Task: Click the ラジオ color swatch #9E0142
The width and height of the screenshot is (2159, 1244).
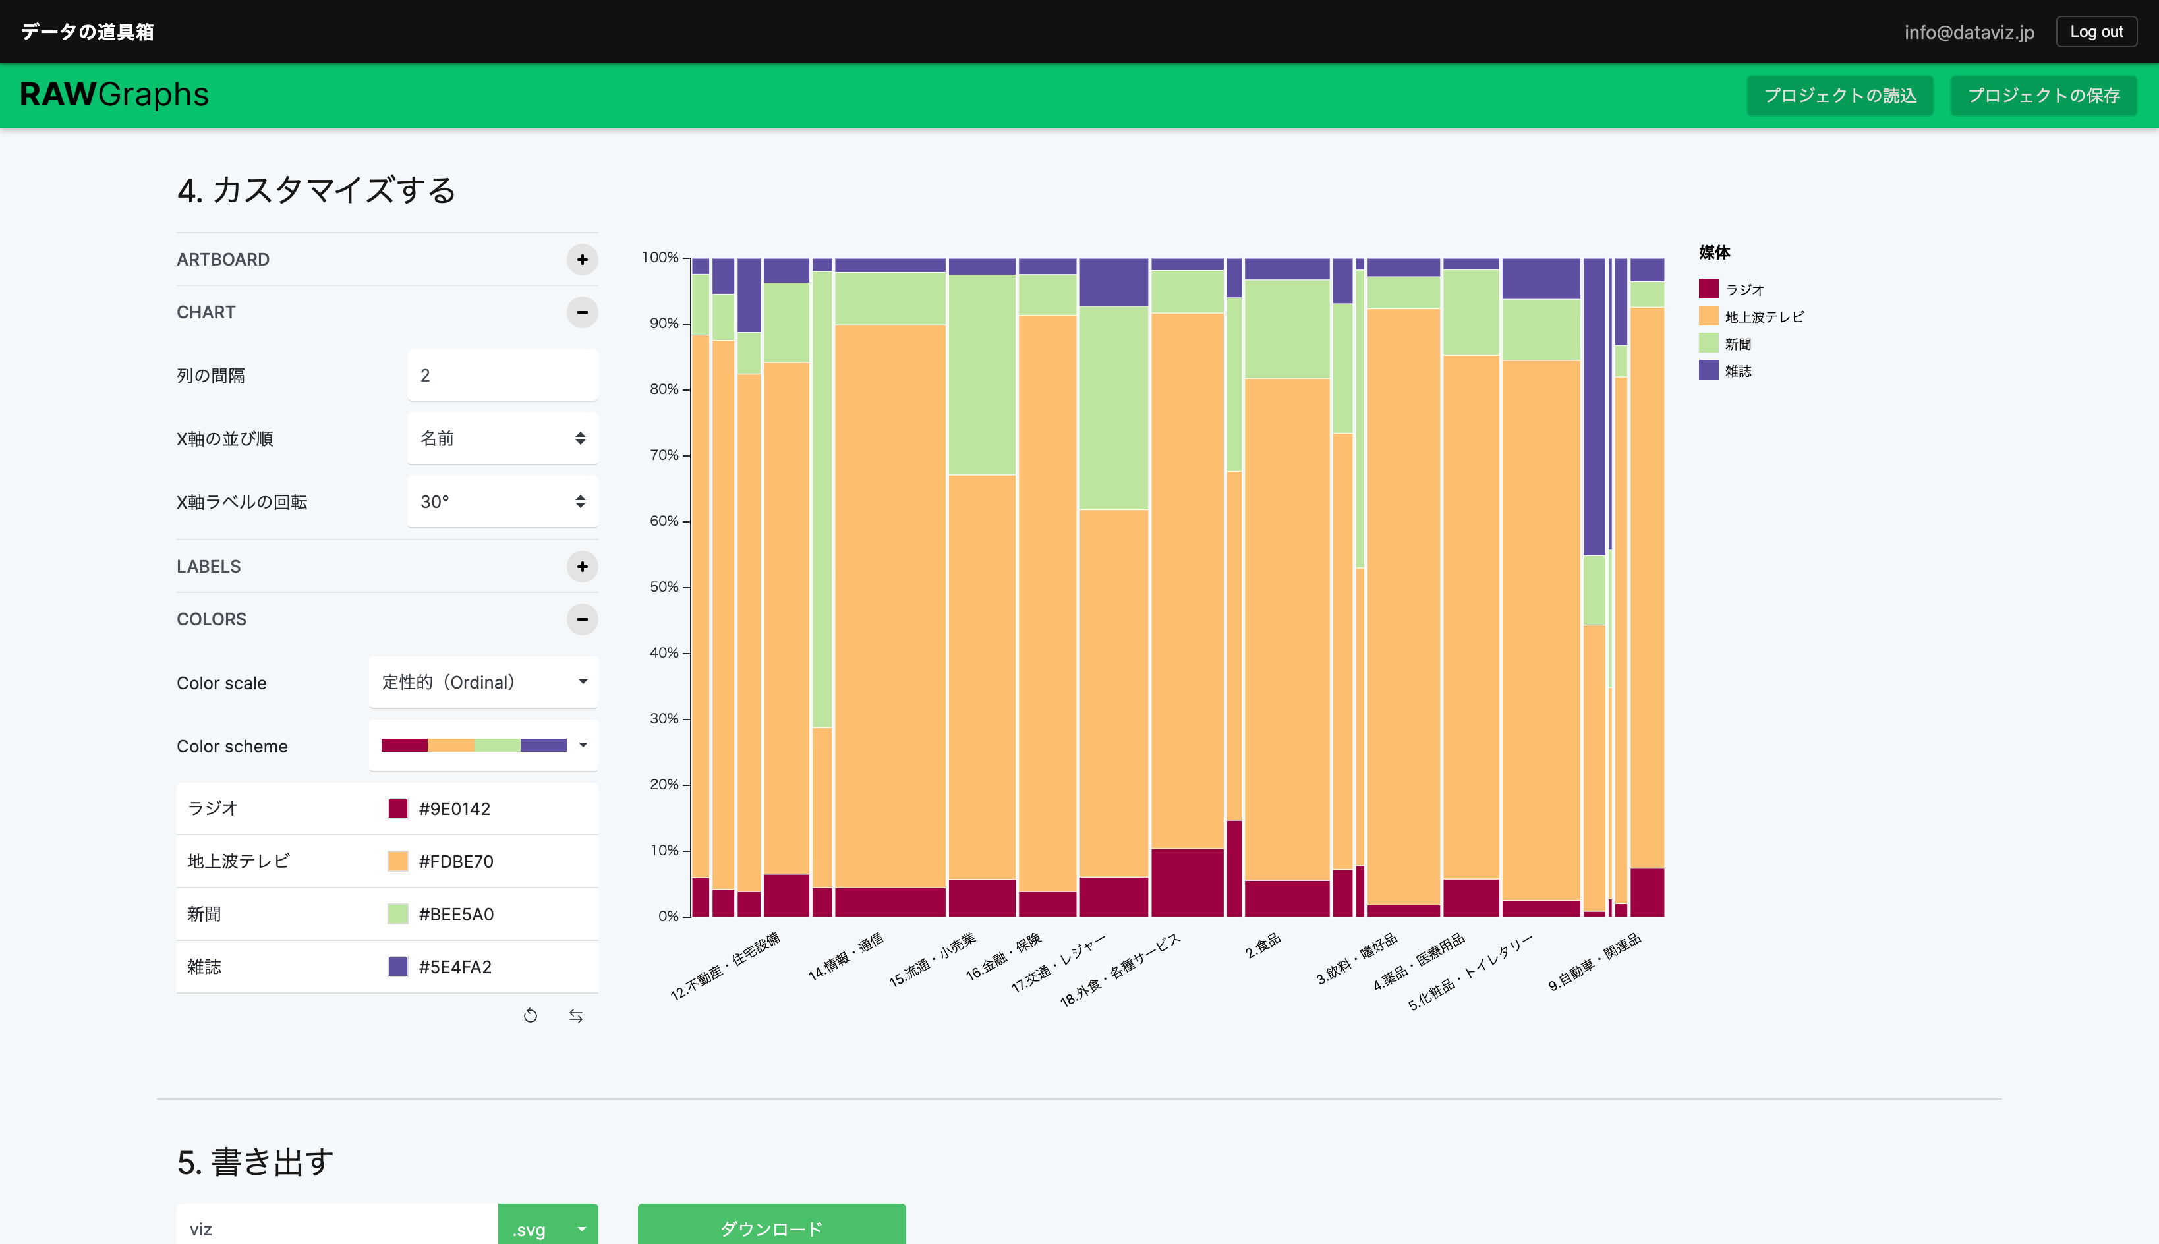Action: pyautogui.click(x=398, y=809)
